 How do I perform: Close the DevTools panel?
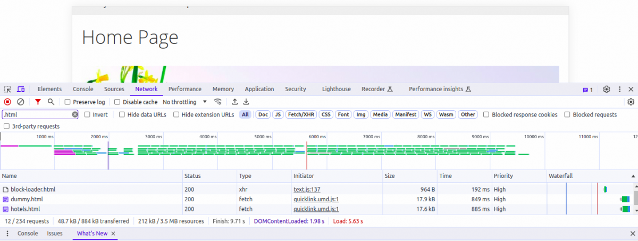(631, 89)
